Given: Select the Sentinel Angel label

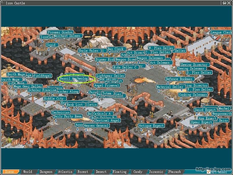Looking at the screenshot, I should pyautogui.click(x=107, y=120).
